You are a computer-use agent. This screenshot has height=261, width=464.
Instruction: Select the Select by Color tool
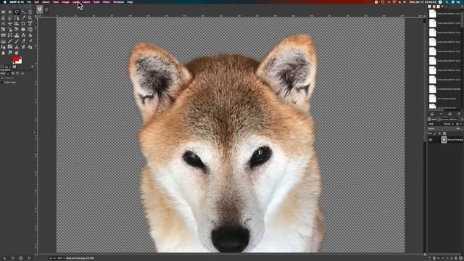tap(30, 12)
